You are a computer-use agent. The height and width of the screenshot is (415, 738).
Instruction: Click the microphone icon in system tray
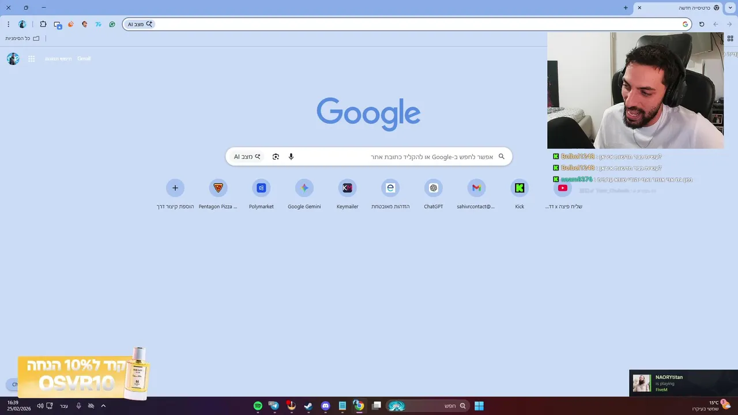coord(79,406)
